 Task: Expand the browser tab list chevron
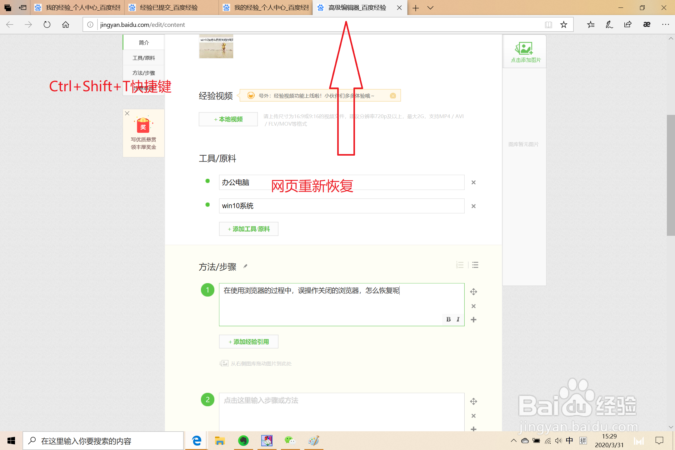tap(431, 8)
